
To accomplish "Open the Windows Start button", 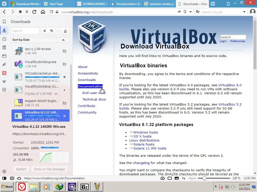I will [7, 186].
